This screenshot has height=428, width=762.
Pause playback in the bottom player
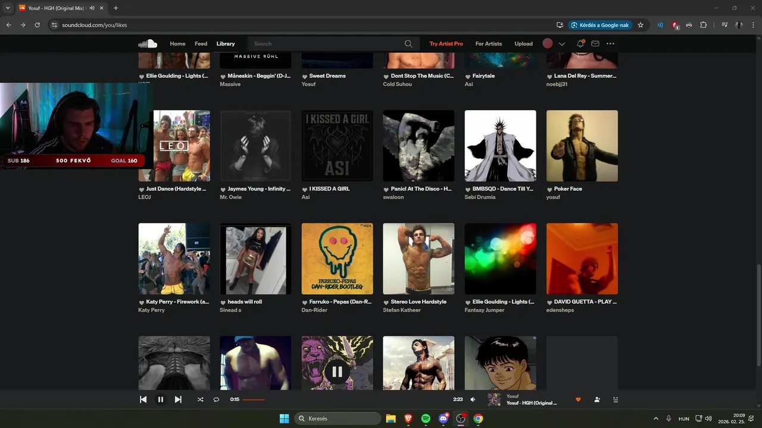(x=160, y=399)
